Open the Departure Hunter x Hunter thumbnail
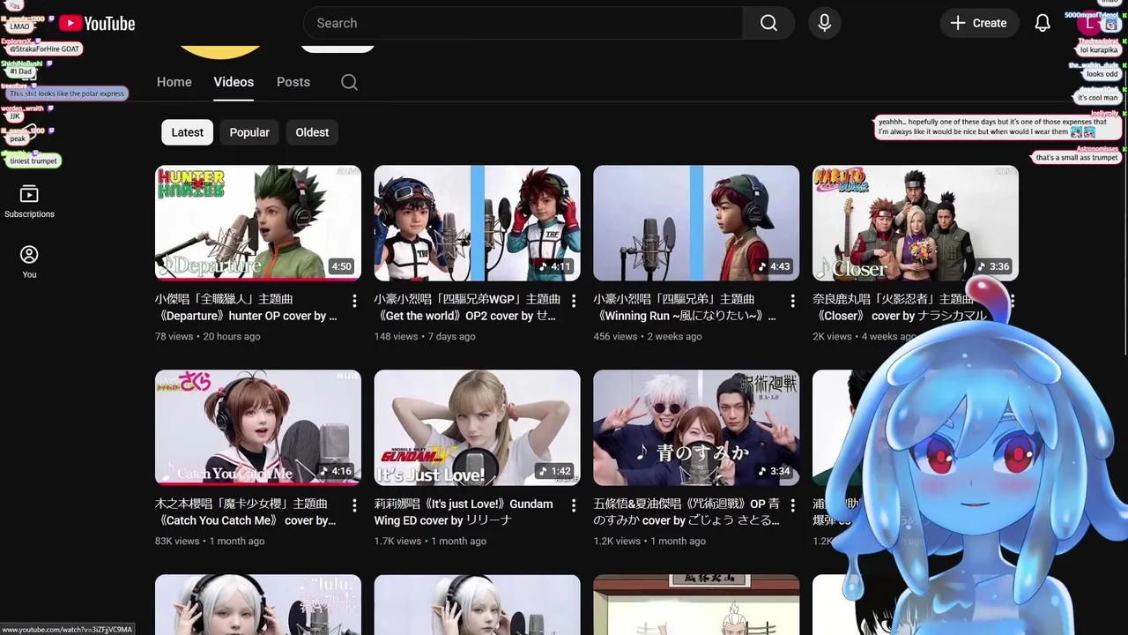Viewport: 1128px width, 635px height. [258, 223]
